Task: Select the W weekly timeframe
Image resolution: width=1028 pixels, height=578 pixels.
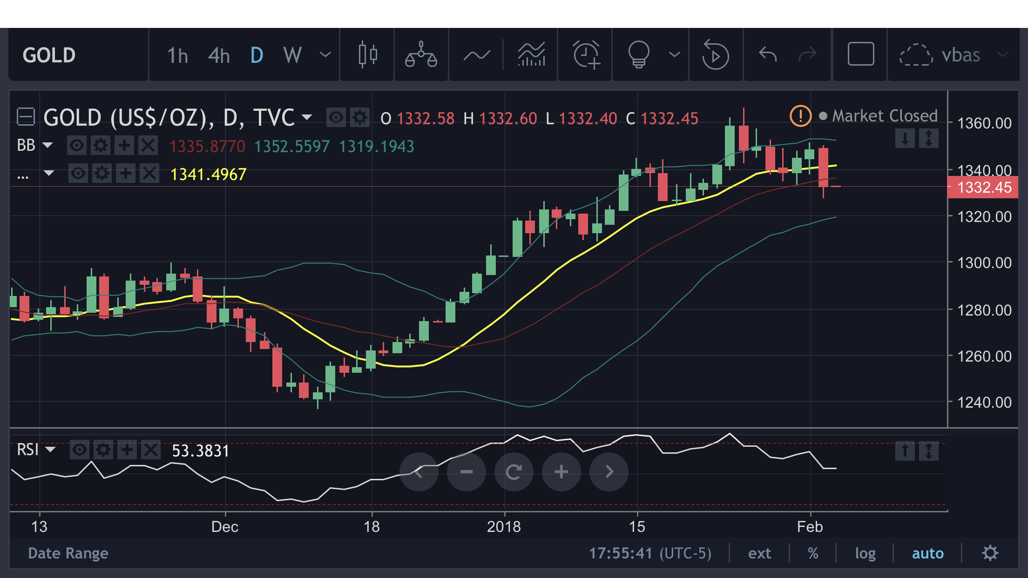Action: (292, 55)
